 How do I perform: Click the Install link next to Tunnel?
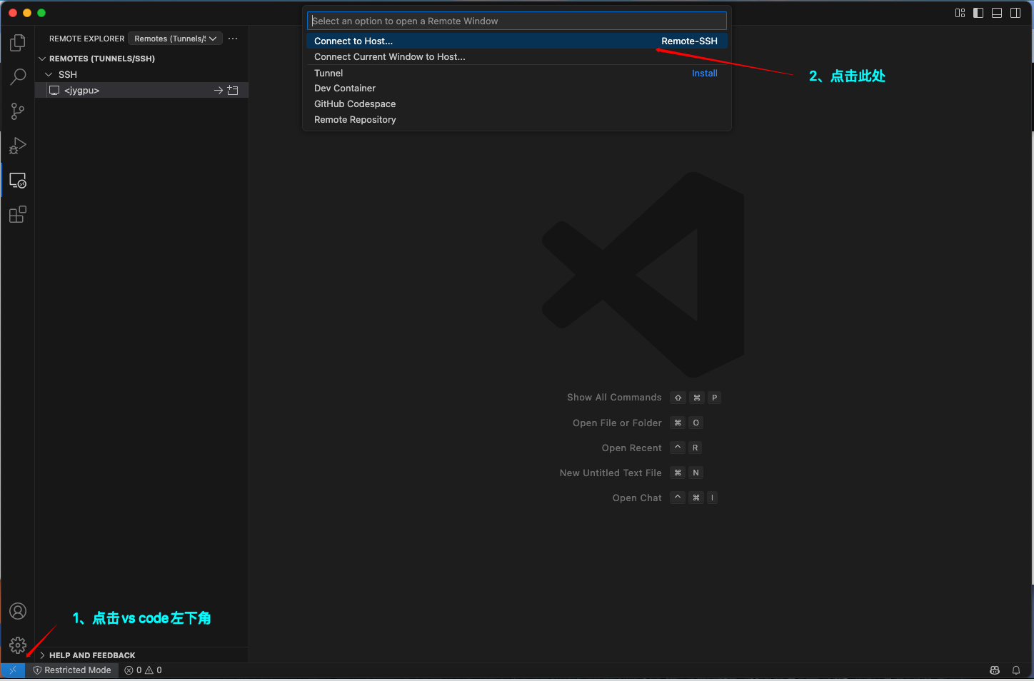pos(704,74)
